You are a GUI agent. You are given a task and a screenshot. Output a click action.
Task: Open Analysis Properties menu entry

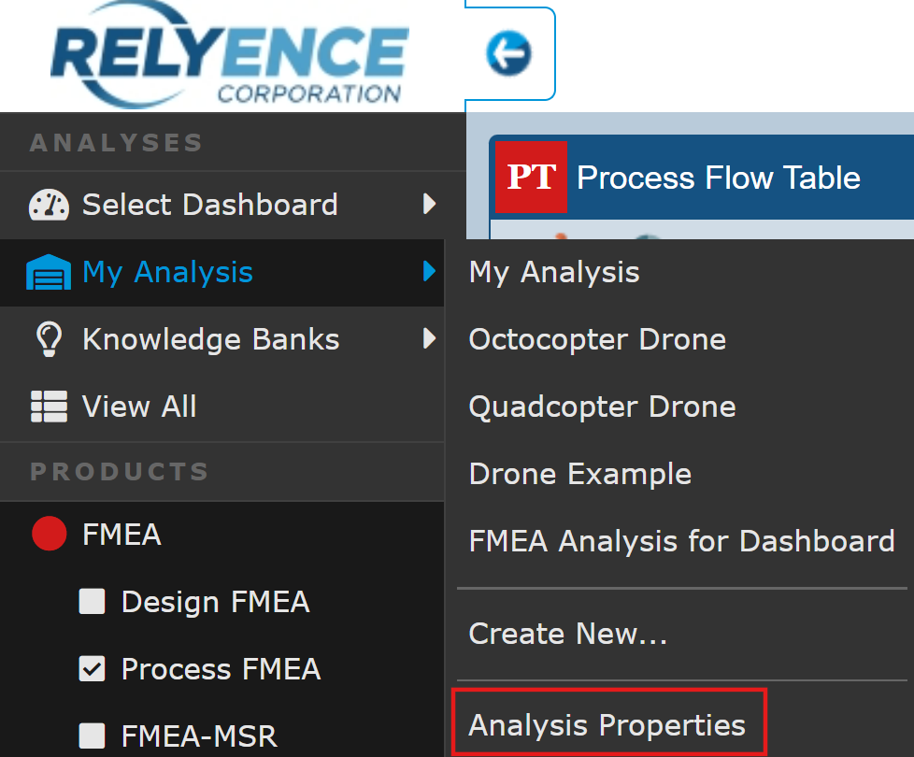(x=607, y=725)
